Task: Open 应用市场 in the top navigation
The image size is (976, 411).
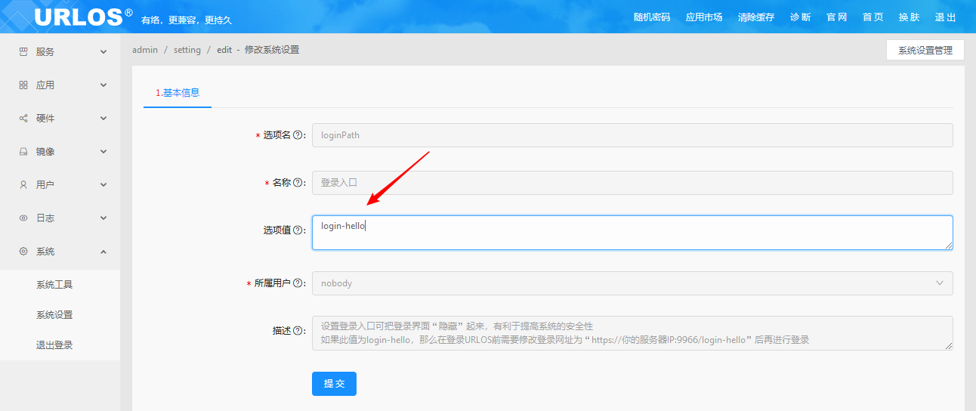Action: pos(704,17)
